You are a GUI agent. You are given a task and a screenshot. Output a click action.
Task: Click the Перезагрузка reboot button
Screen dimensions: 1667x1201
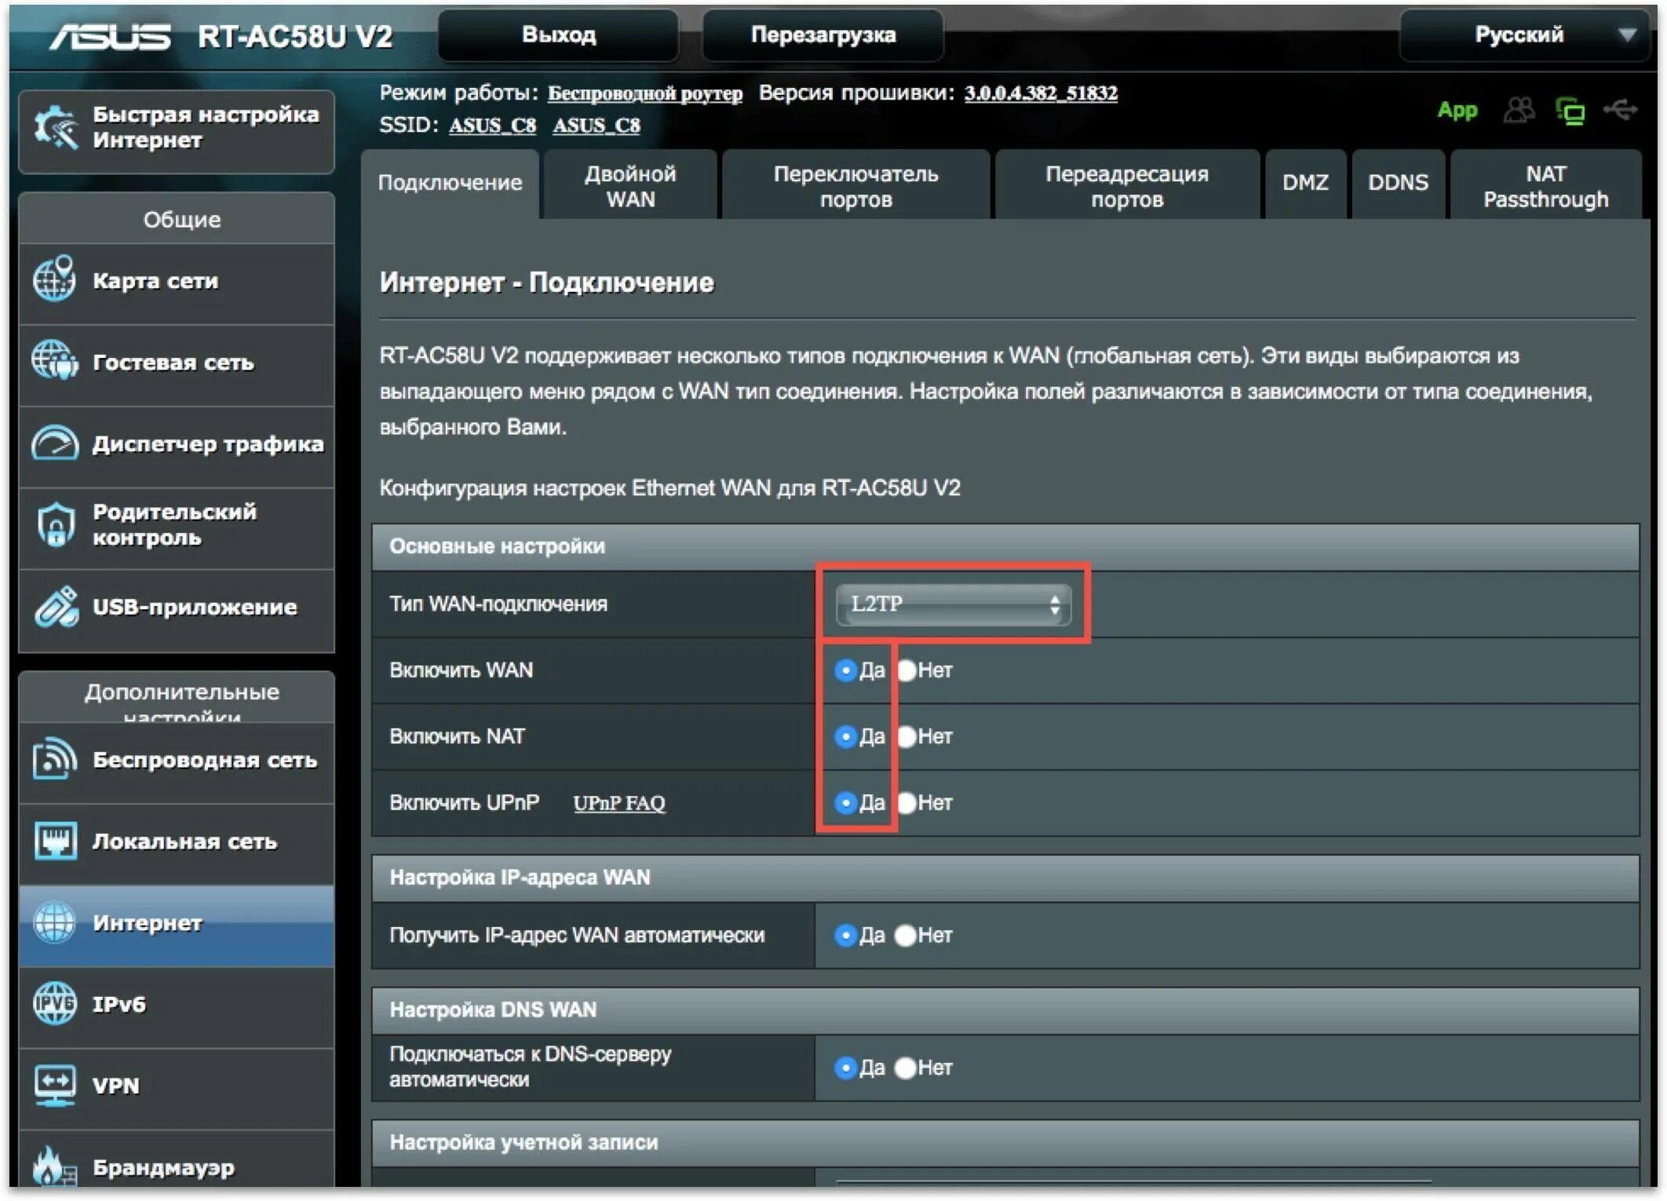point(823,35)
